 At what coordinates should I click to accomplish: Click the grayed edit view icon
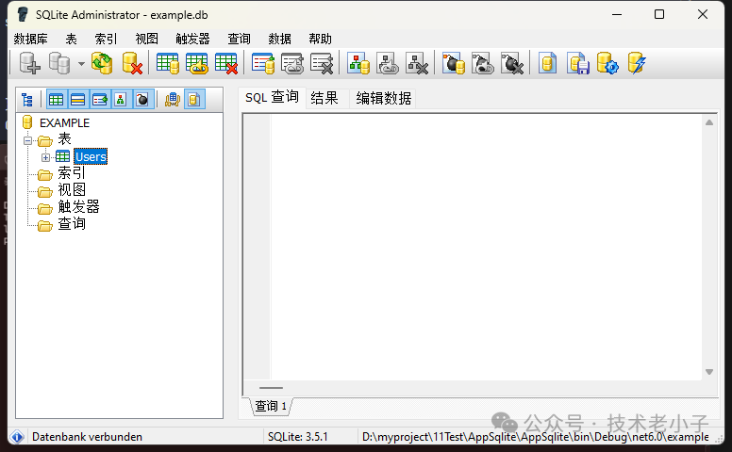pyautogui.click(x=388, y=63)
